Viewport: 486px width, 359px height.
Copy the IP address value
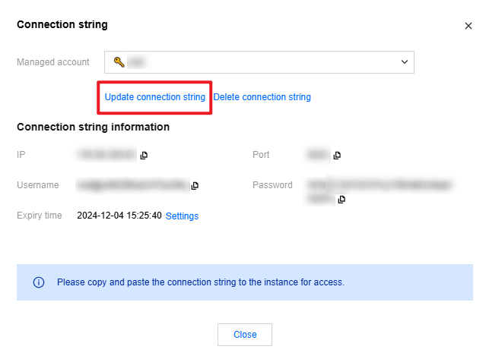point(144,156)
